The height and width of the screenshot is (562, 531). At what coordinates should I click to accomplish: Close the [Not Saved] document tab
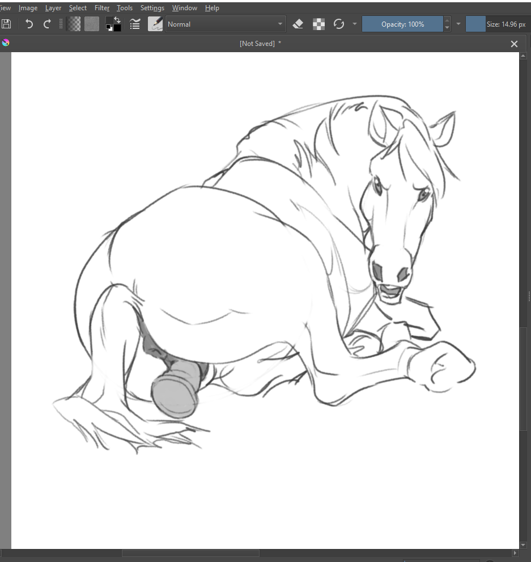(514, 44)
